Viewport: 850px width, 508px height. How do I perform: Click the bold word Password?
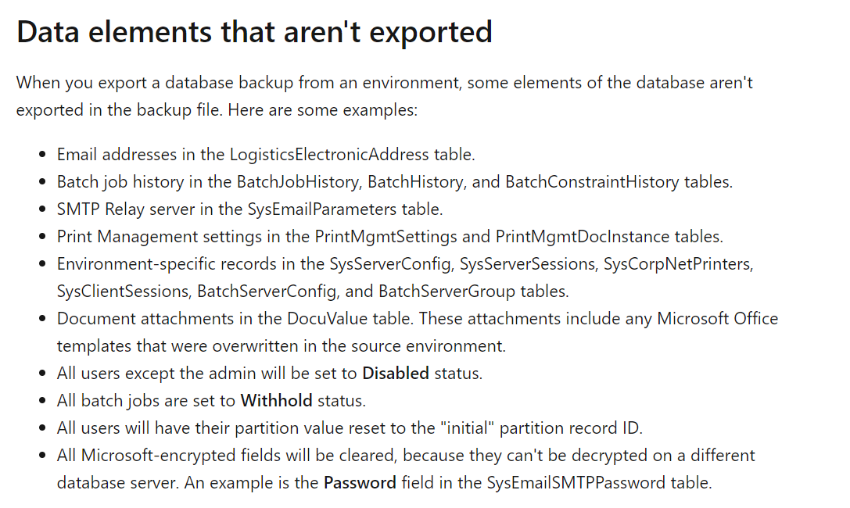pos(360,482)
